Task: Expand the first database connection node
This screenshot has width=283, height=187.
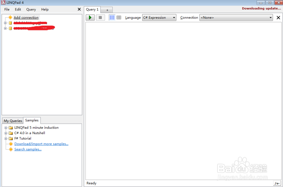Action: point(5,23)
